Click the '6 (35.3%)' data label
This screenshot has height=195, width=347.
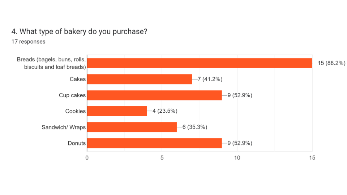click(195, 127)
